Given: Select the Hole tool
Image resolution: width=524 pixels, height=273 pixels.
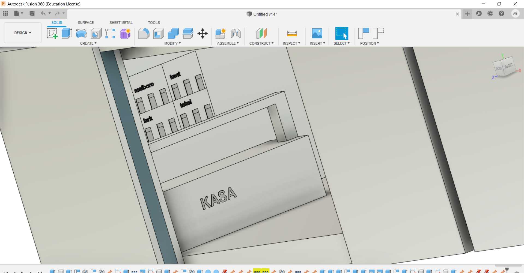Looking at the screenshot, I should click(x=96, y=34).
